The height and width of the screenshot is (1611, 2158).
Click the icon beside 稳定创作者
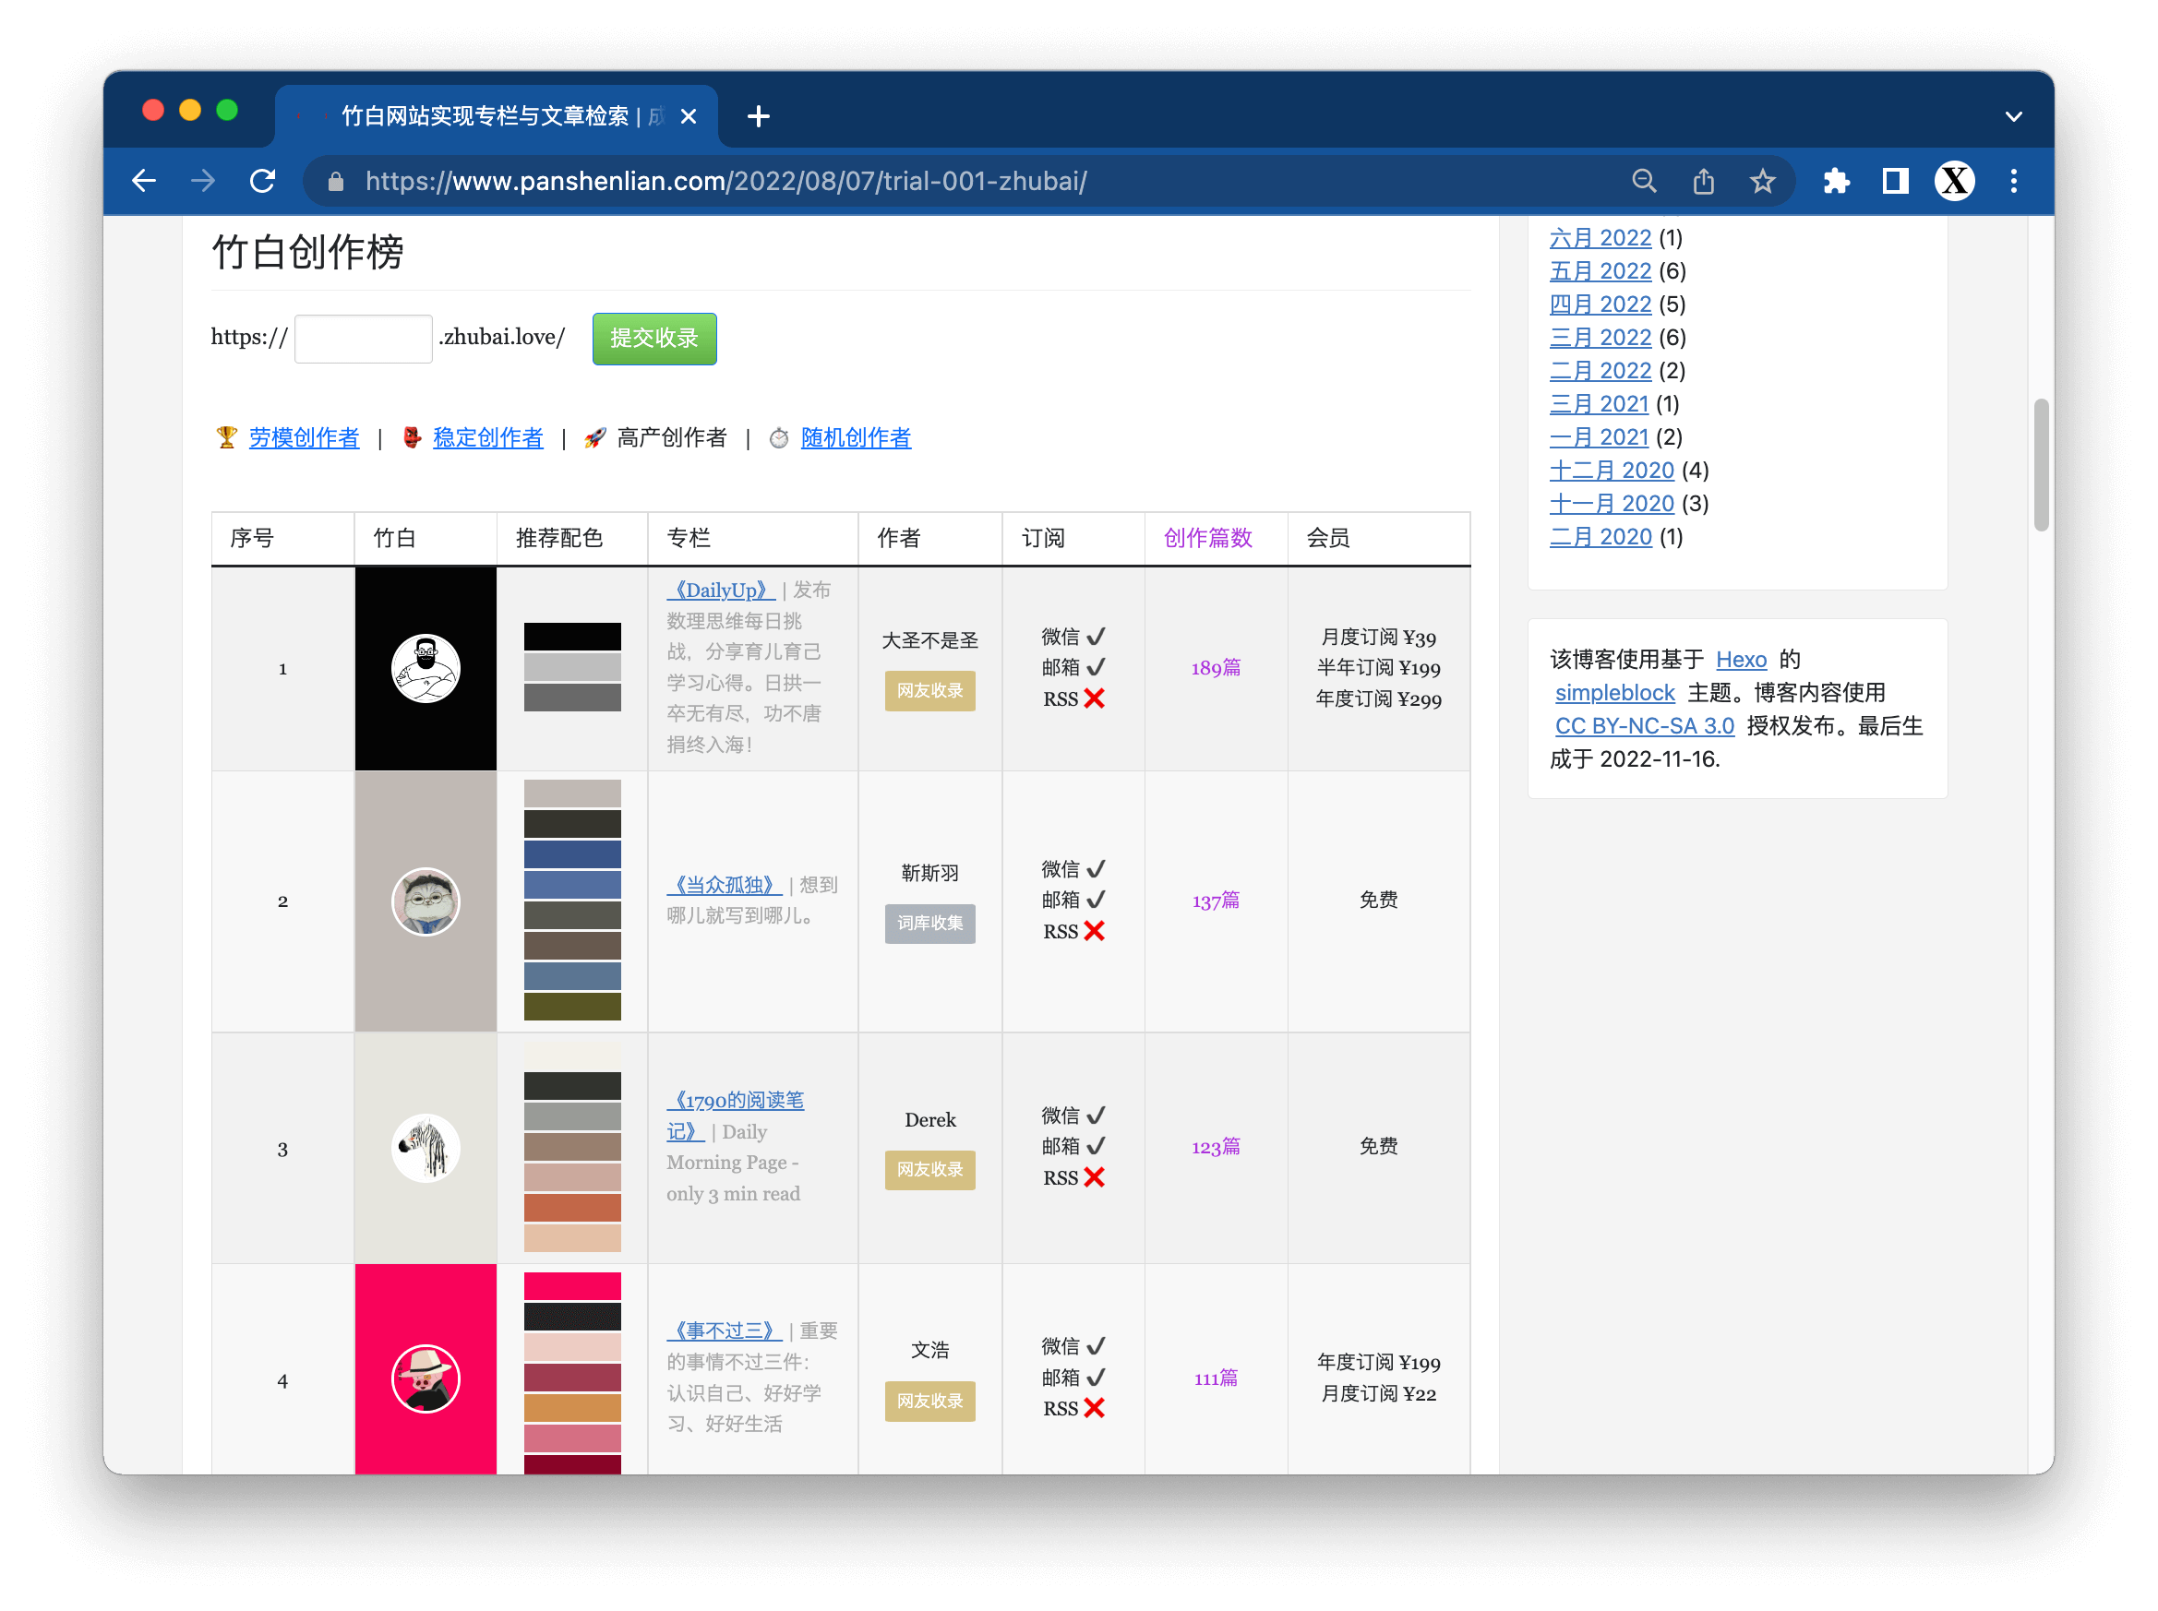click(x=412, y=438)
